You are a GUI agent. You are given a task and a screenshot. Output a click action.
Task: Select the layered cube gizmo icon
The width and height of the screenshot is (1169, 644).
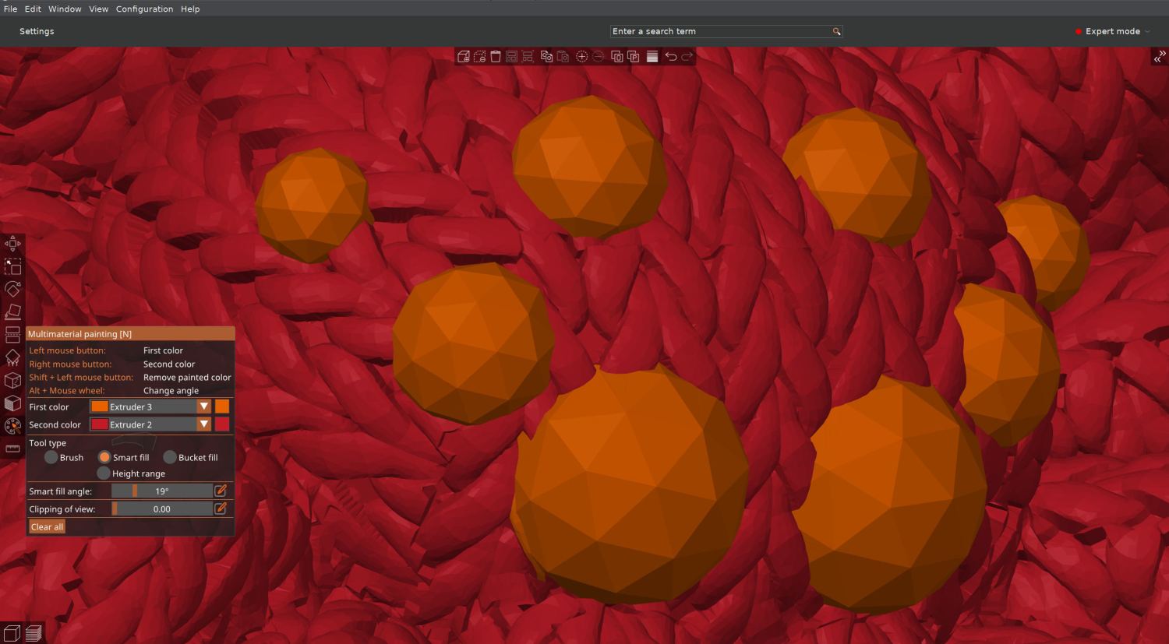tap(12, 403)
